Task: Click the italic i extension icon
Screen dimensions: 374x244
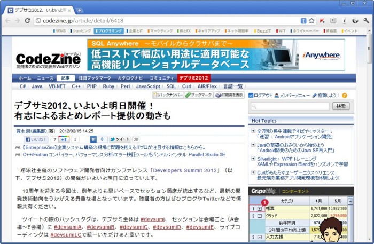Action: pos(344,21)
